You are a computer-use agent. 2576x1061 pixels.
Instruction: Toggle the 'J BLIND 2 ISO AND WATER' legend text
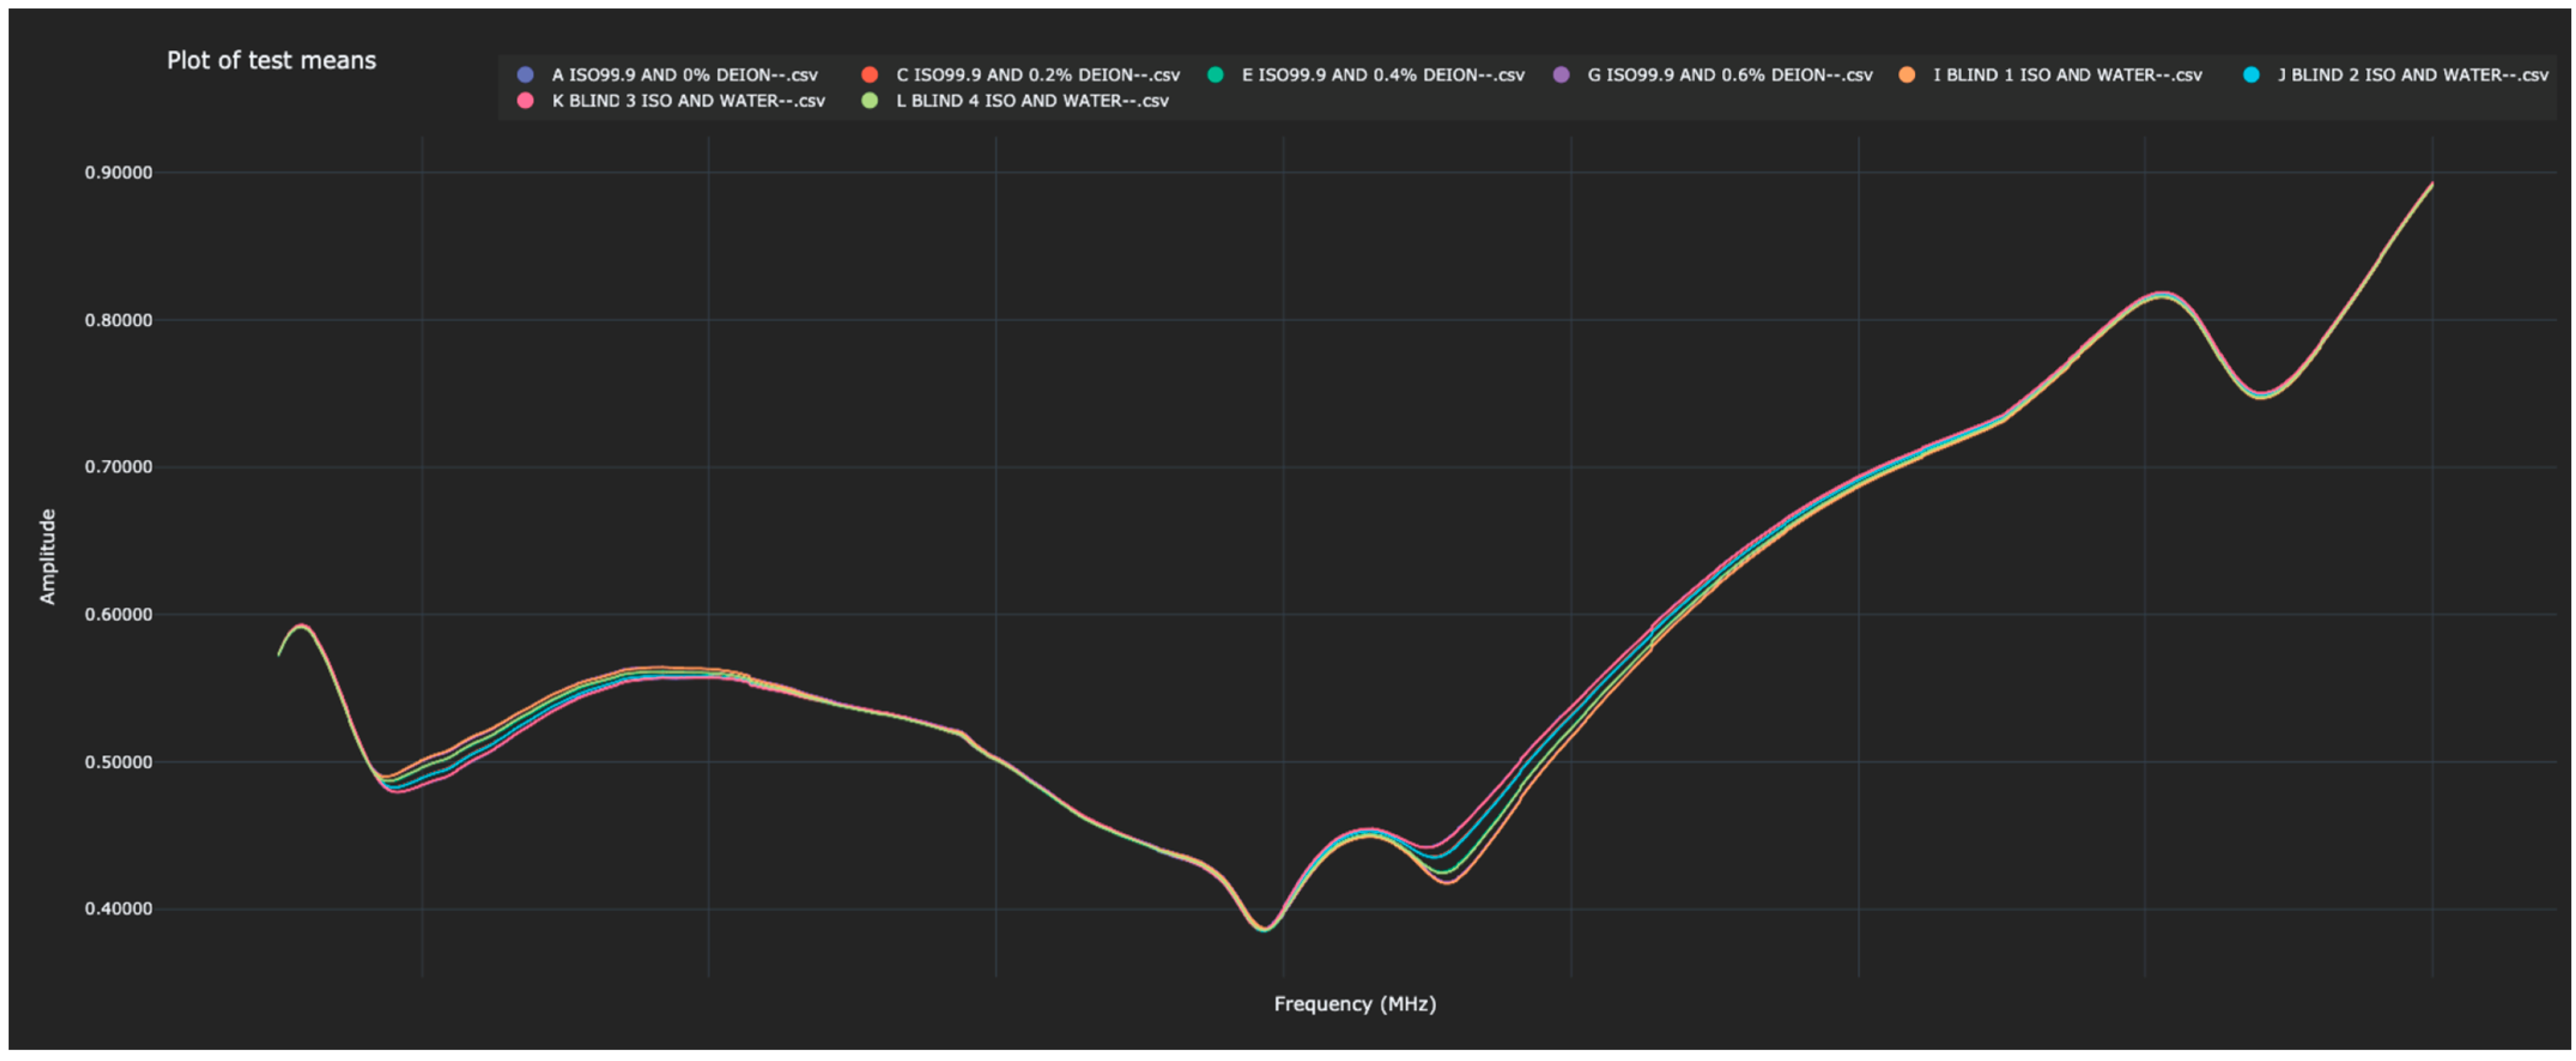[x=2412, y=74]
